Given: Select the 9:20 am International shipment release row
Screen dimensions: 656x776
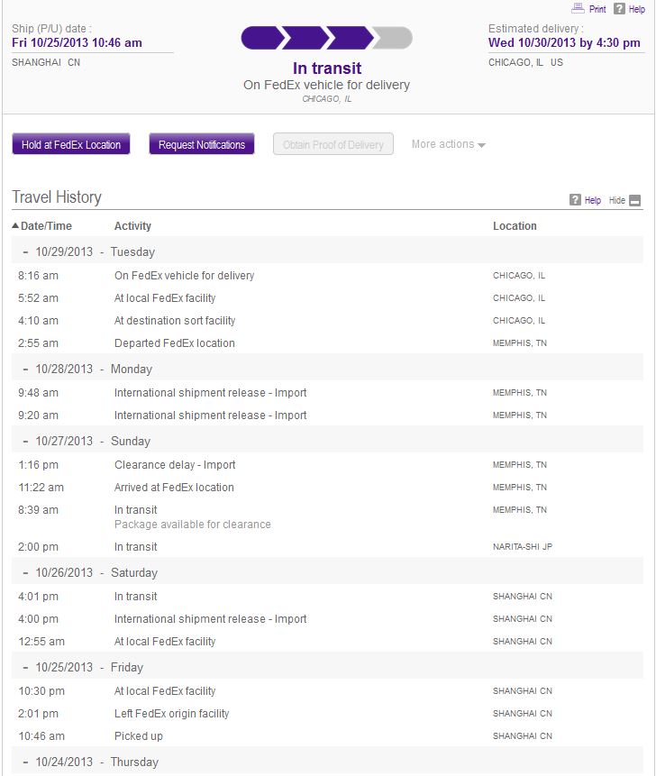Looking at the screenshot, I should click(x=327, y=415).
